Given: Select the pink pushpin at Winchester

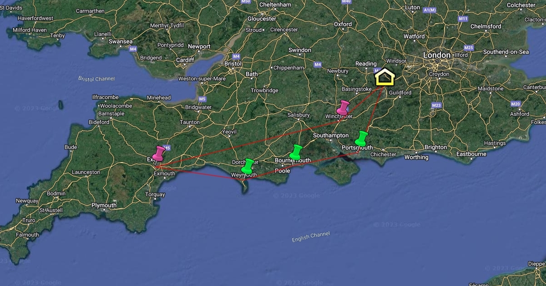Looking at the screenshot, I should pyautogui.click(x=343, y=108).
